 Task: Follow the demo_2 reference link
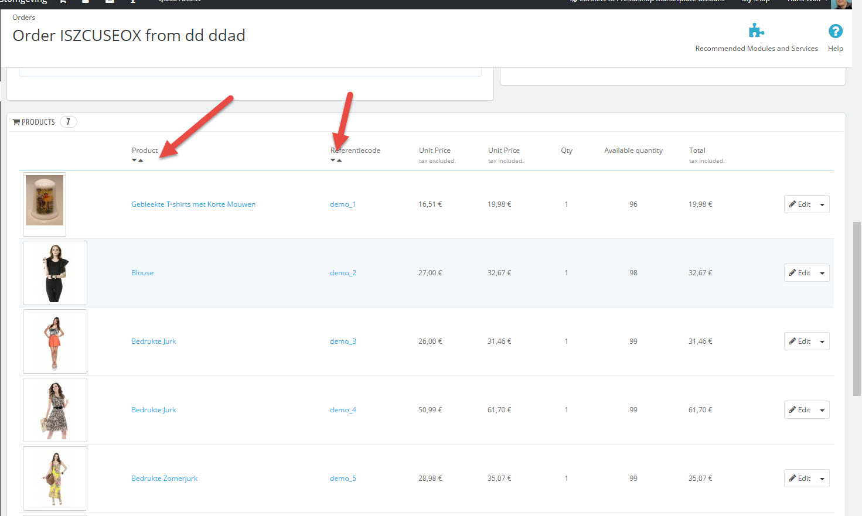[x=343, y=273]
